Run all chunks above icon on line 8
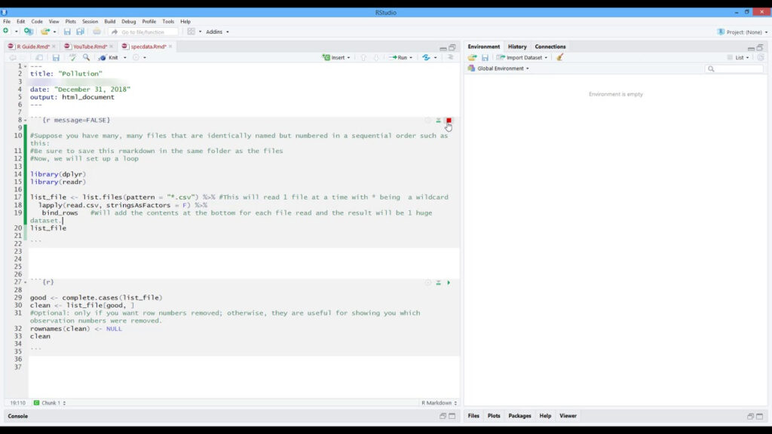772x434 pixels. pos(438,121)
